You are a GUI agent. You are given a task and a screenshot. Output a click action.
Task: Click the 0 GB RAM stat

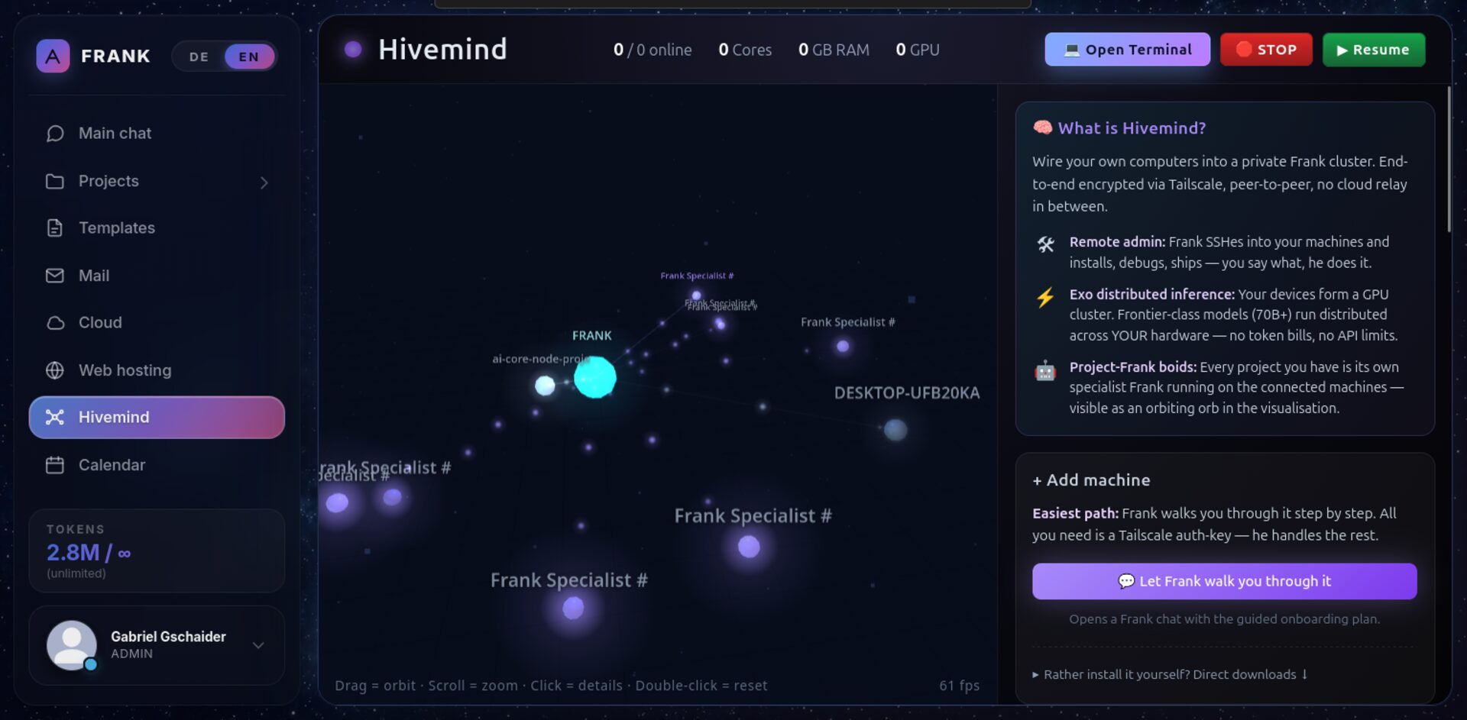pyautogui.click(x=834, y=50)
